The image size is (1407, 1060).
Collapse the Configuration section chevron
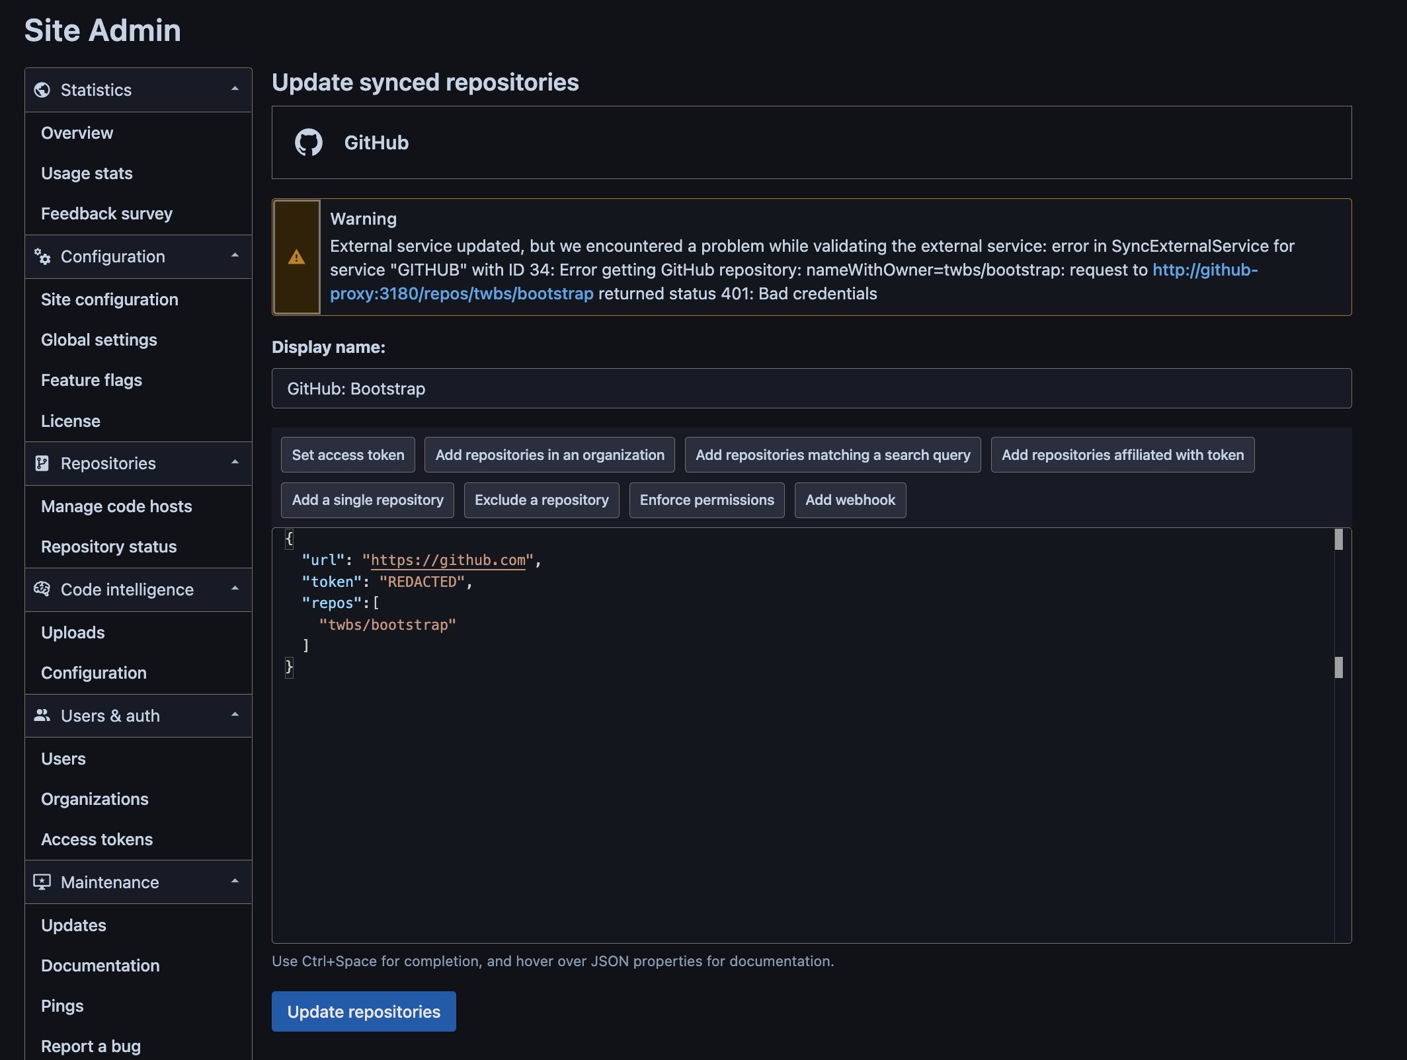pos(235,255)
